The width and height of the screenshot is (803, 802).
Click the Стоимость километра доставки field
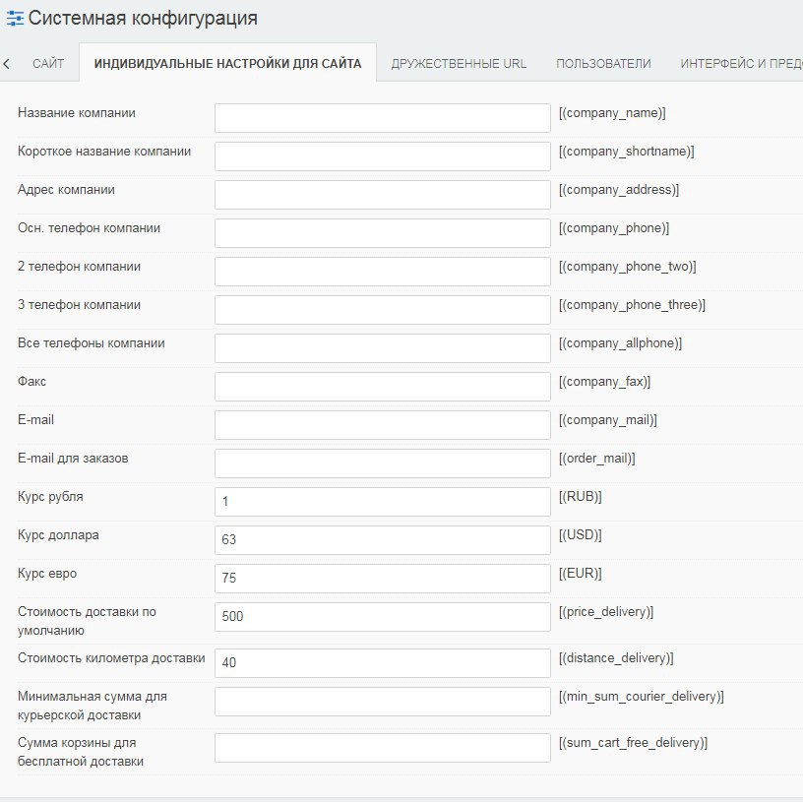pyautogui.click(x=382, y=663)
